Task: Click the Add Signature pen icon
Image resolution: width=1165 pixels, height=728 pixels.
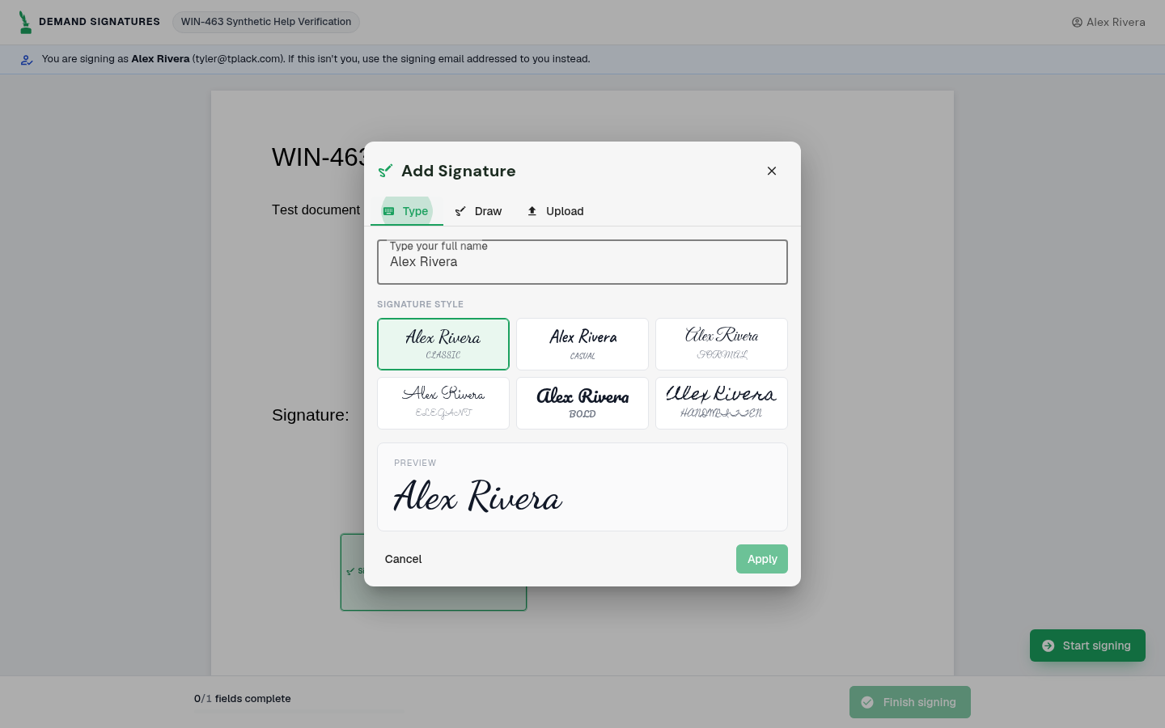Action: coord(386,171)
